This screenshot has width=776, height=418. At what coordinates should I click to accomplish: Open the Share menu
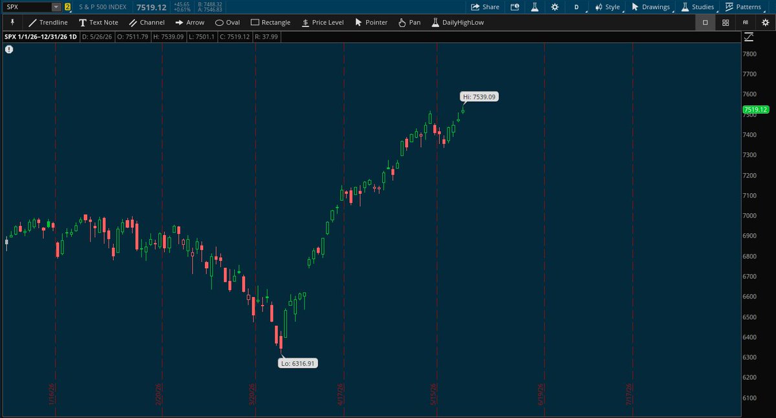tap(485, 7)
